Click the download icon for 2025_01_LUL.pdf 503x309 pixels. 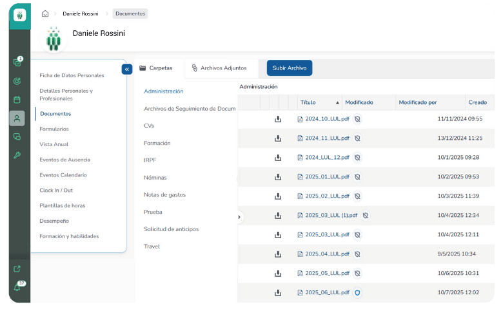coord(278,177)
